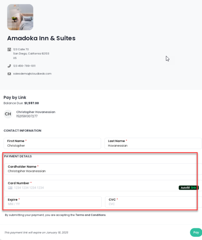Click the salesdemo@cloudbeds.com email address
Screen dimensions: 202x240
(32, 74)
